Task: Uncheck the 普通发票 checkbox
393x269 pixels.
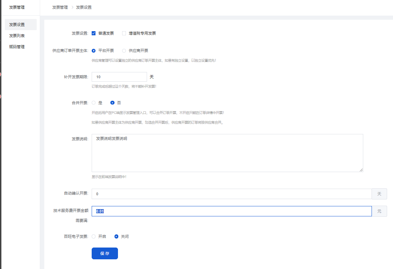Action: click(x=93, y=33)
